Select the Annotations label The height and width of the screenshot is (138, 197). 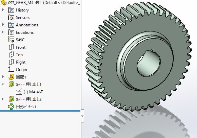[x=27, y=25]
